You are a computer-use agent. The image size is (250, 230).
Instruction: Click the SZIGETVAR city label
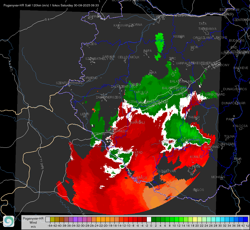click(x=167, y=171)
